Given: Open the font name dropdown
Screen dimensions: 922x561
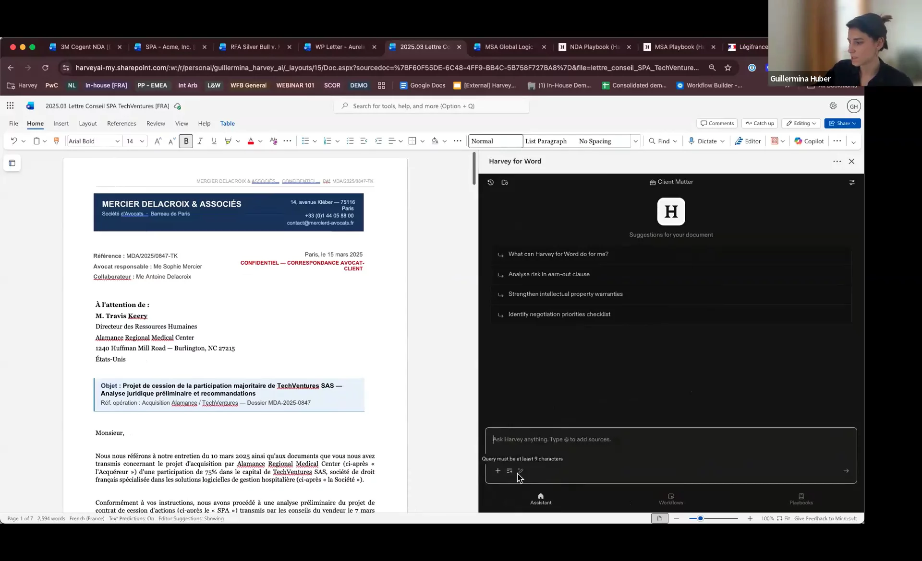Looking at the screenshot, I should click(117, 141).
